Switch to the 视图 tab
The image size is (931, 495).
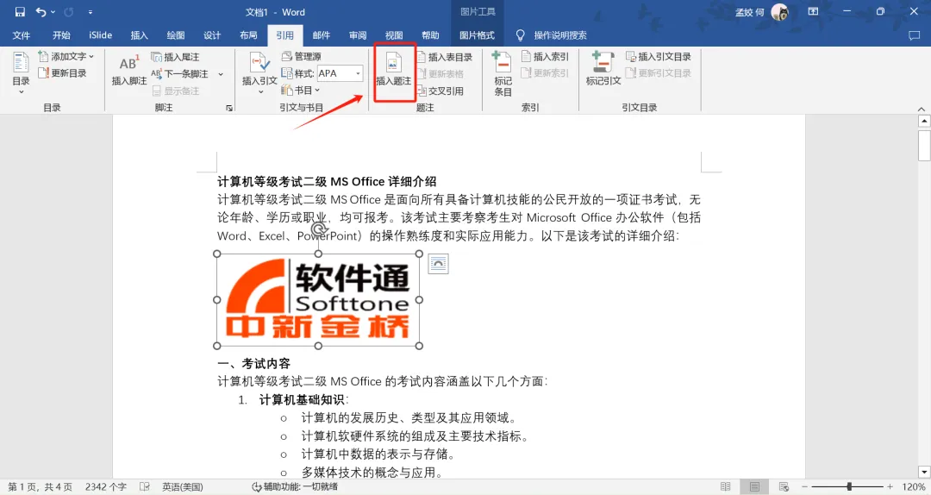point(394,35)
